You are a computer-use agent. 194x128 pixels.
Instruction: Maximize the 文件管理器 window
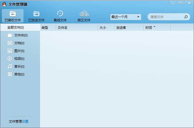click(x=181, y=3)
